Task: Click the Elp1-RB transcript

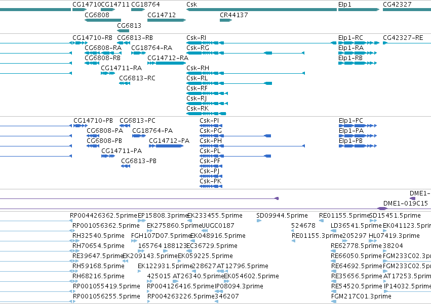Action: [358, 63]
